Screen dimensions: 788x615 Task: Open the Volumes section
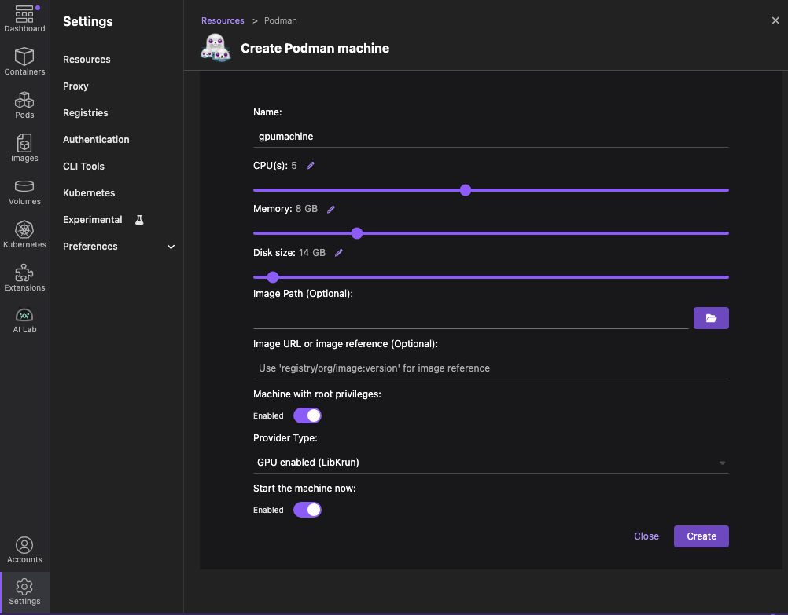24,192
